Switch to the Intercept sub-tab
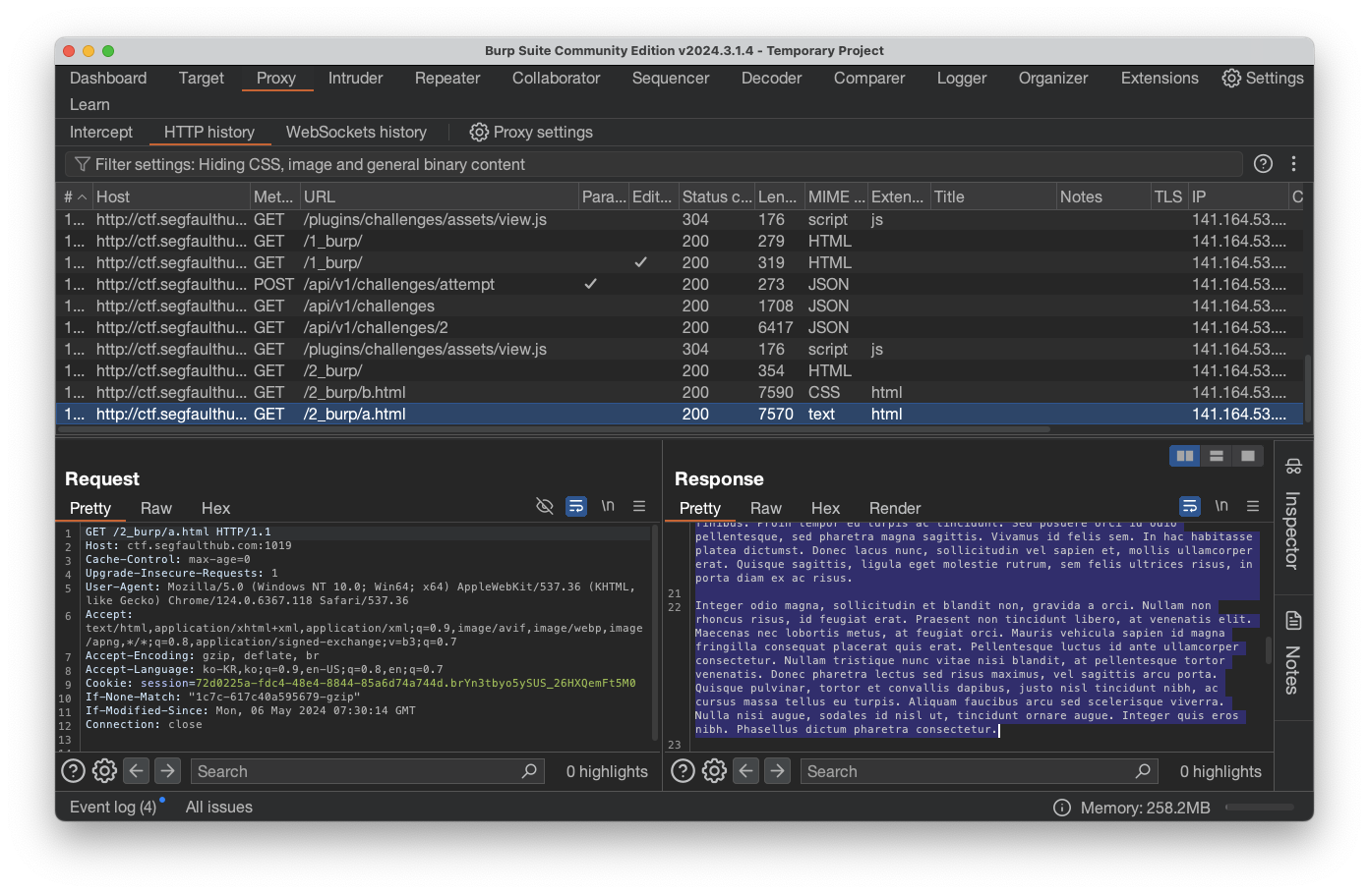Screen dimensions: 1369x894 pyautogui.click(x=101, y=132)
